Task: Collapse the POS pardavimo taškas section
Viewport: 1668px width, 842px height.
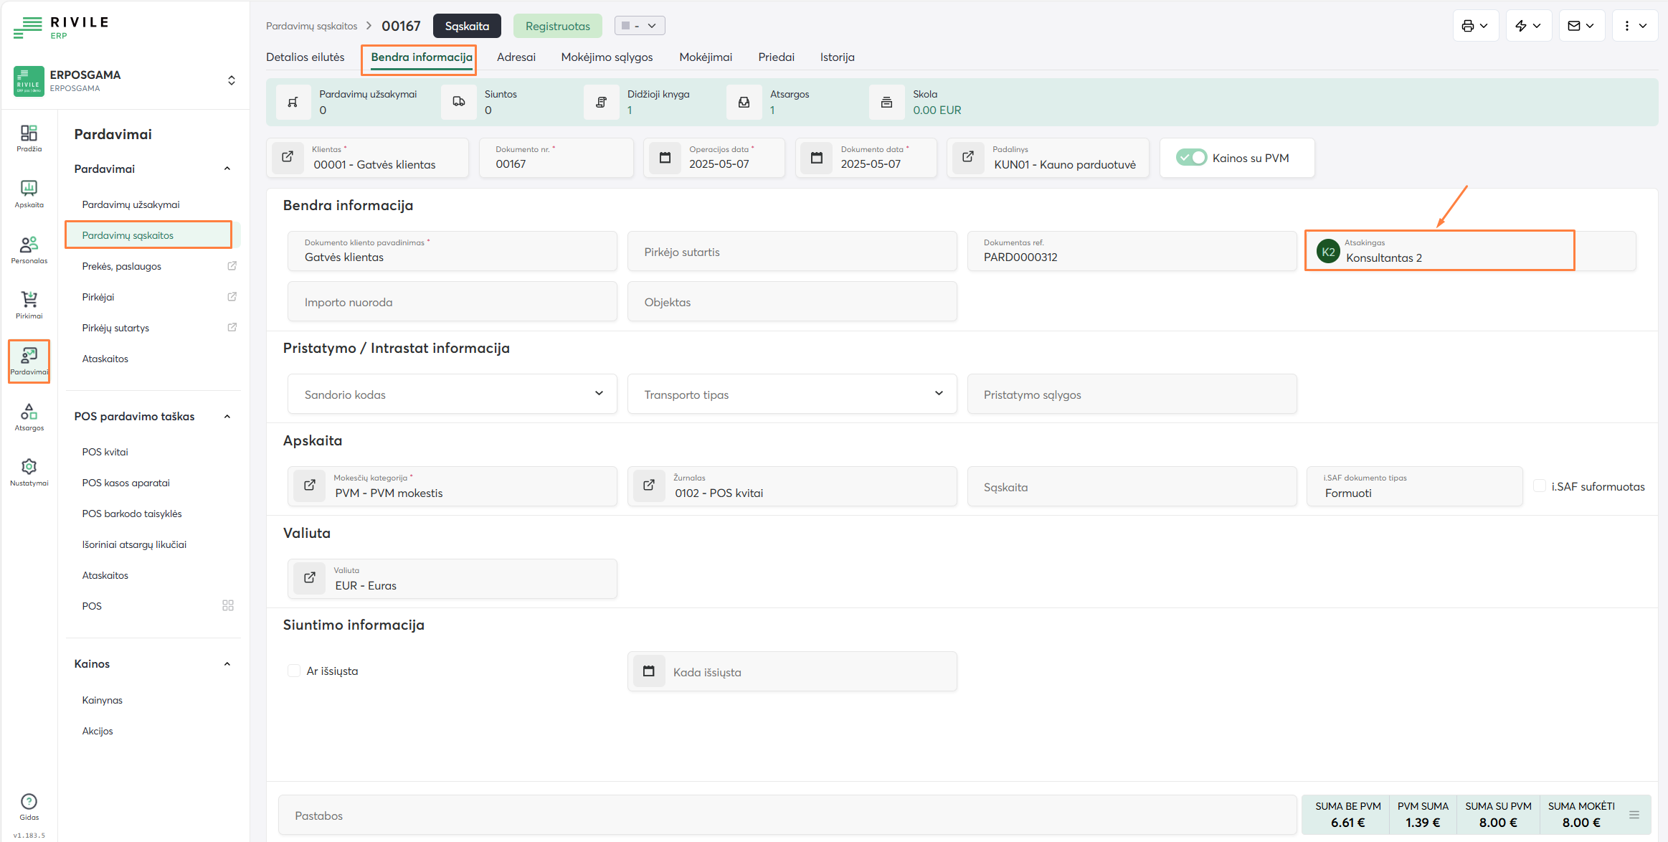Action: (x=227, y=417)
